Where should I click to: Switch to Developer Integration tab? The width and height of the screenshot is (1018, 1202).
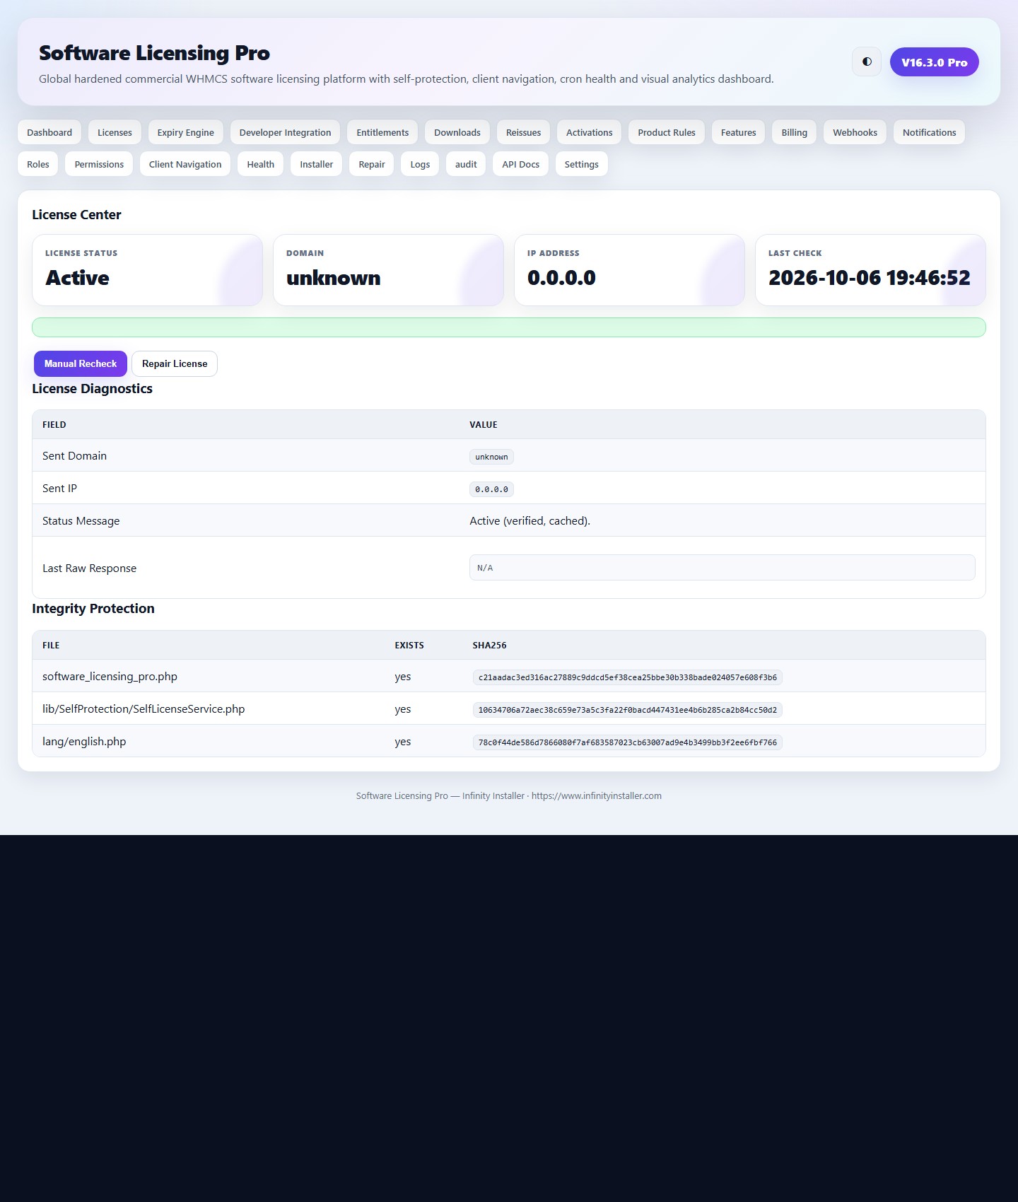tap(285, 132)
